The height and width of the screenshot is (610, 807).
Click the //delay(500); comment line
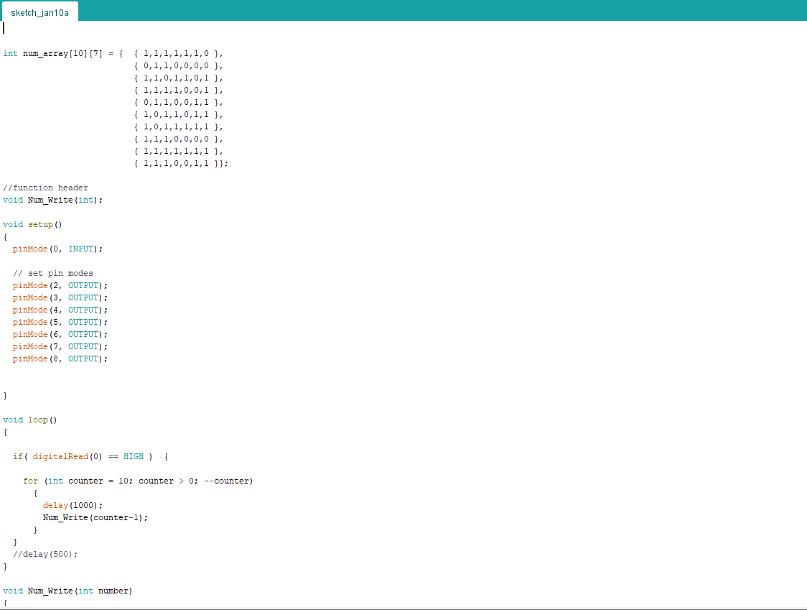click(x=45, y=555)
